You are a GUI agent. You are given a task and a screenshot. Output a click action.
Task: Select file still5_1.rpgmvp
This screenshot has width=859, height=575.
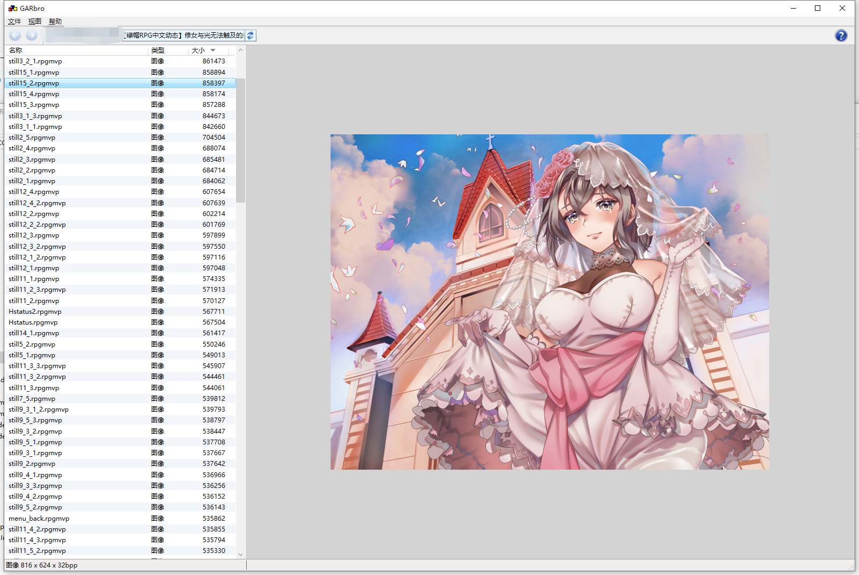click(x=120, y=355)
